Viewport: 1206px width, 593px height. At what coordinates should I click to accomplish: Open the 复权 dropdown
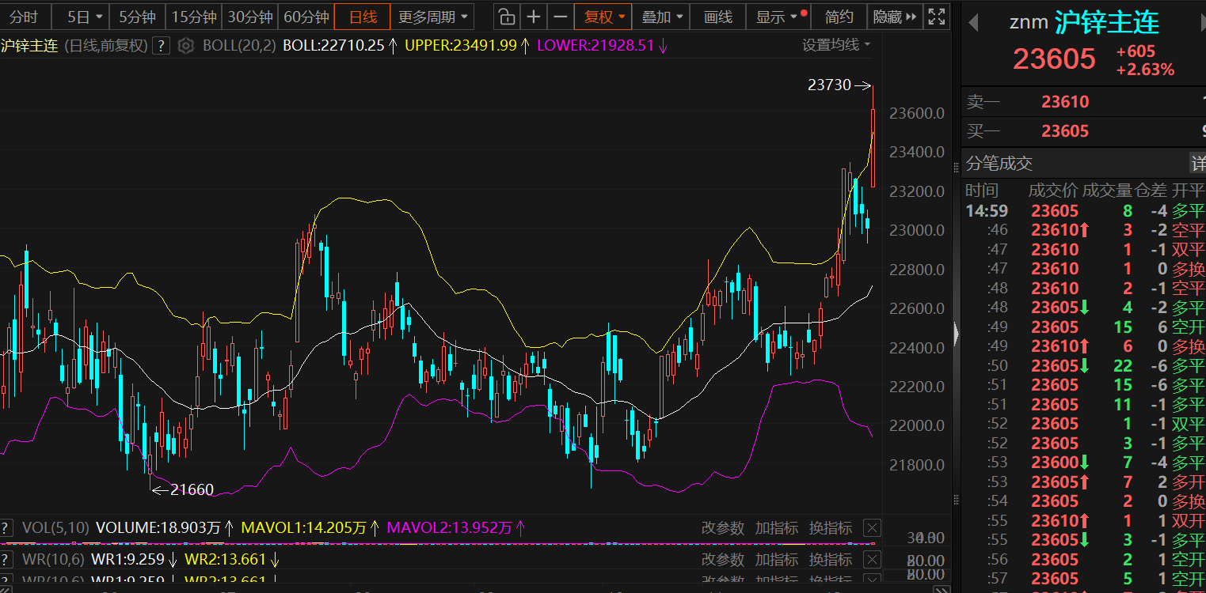coord(605,17)
